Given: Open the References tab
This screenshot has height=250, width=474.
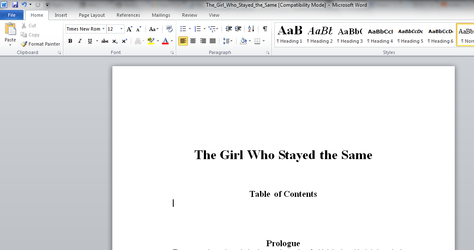Looking at the screenshot, I should click(128, 15).
